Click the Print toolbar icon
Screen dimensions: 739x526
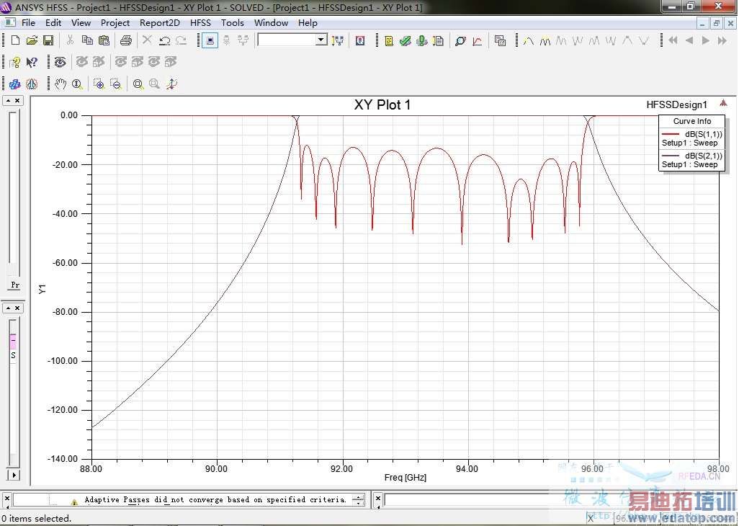125,41
